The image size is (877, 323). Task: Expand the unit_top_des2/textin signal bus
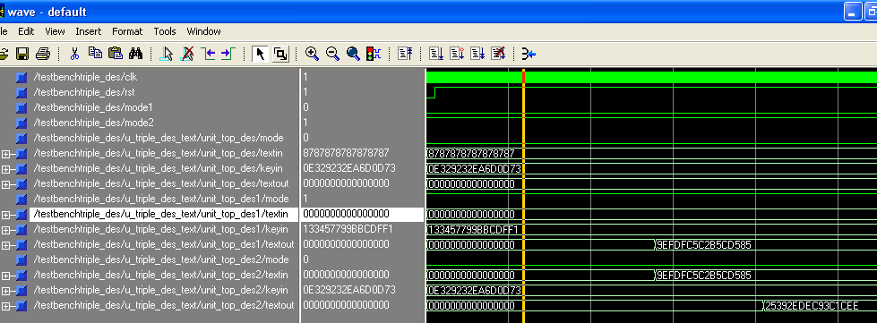[x=5, y=275]
